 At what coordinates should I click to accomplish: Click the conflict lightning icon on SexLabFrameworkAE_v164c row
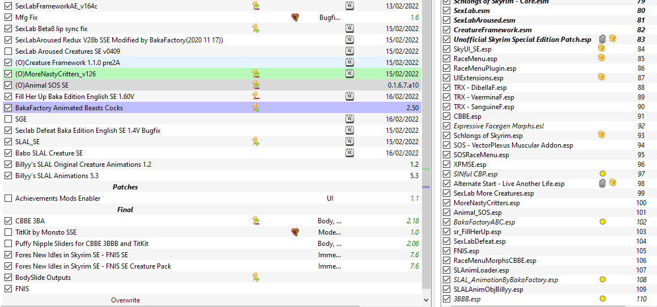(255, 6)
